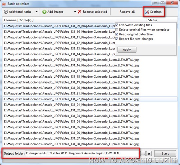Minimize the Batch optimizer window
180x165 pixels.
(x=155, y=3)
